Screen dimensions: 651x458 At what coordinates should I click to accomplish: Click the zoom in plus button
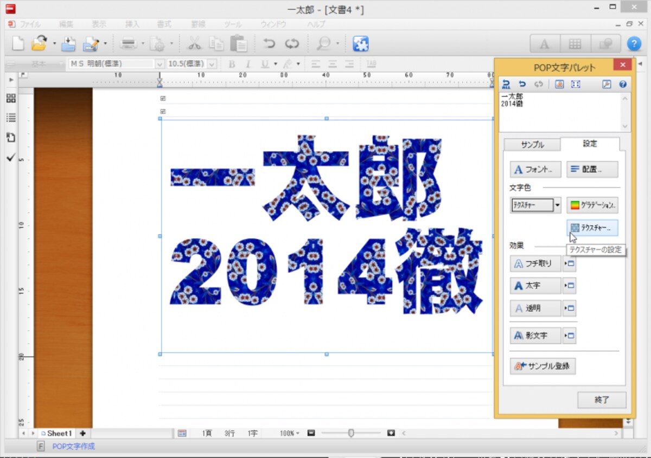[x=391, y=433]
